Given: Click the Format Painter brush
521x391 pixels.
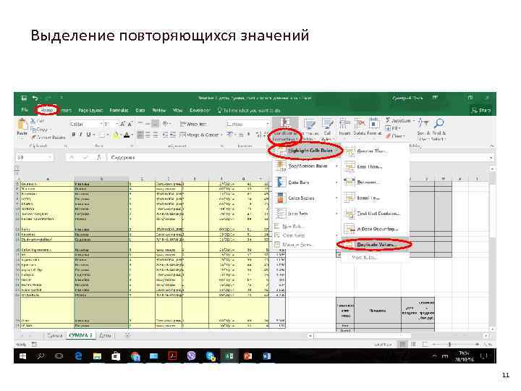Looking at the screenshot, I should [x=33, y=138].
